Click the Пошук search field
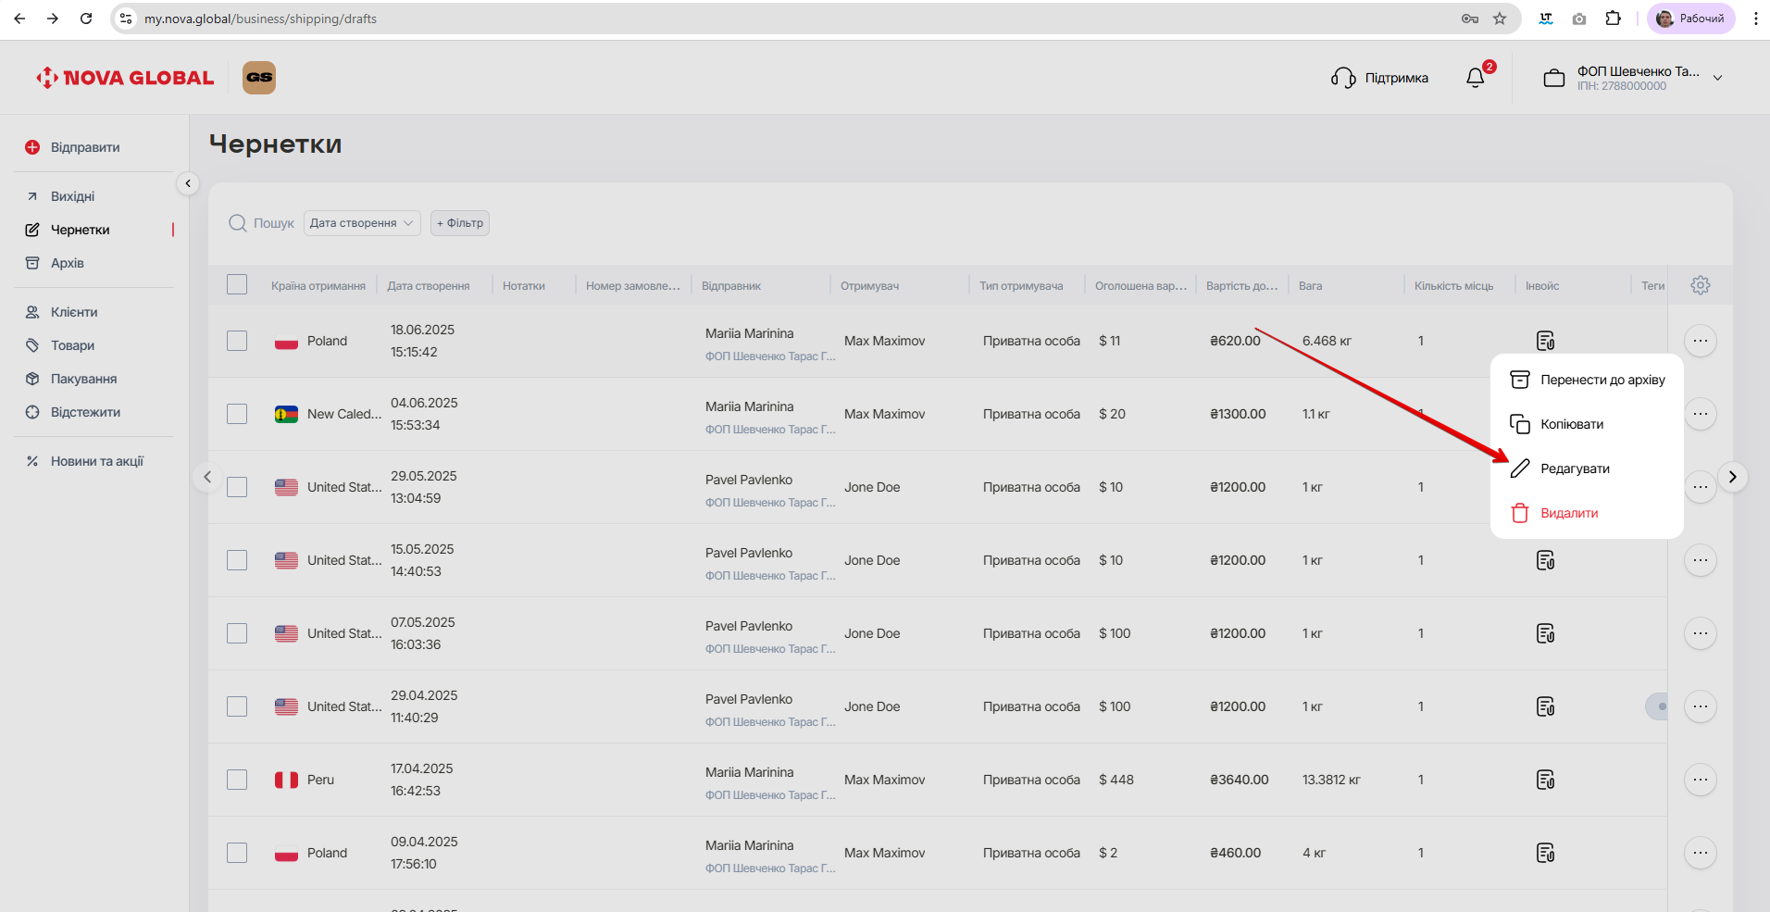The height and width of the screenshot is (912, 1770). [x=273, y=223]
